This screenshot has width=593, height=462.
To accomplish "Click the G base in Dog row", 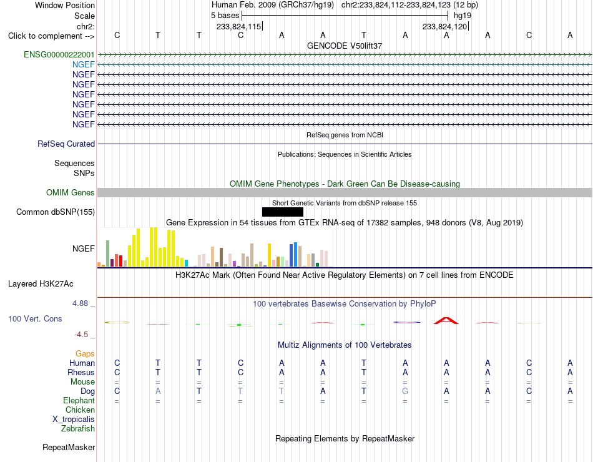I will [405, 391].
